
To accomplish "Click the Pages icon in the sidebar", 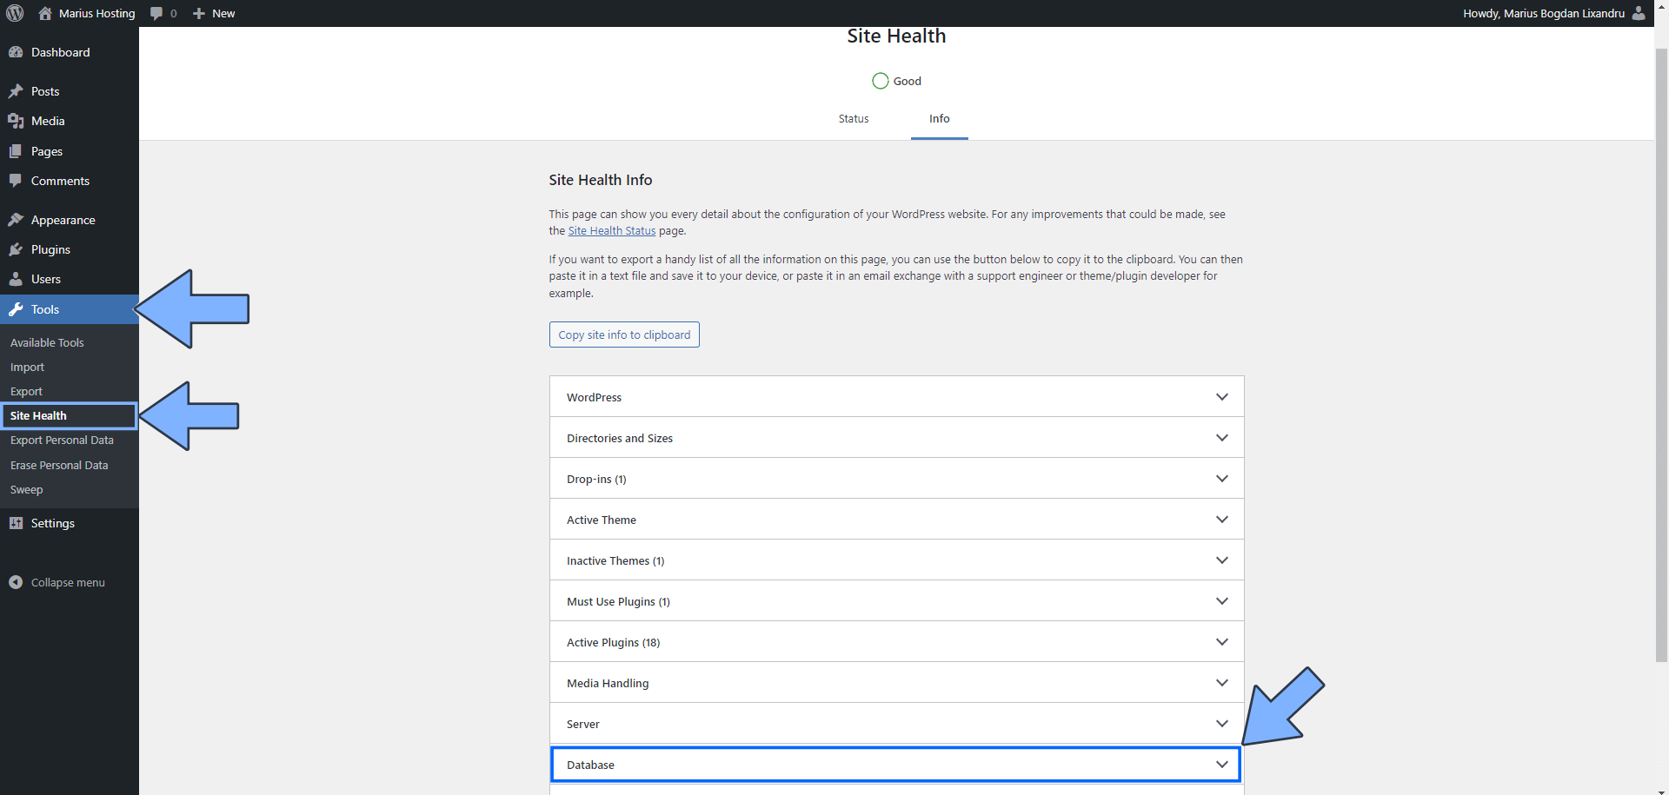I will click(x=17, y=151).
